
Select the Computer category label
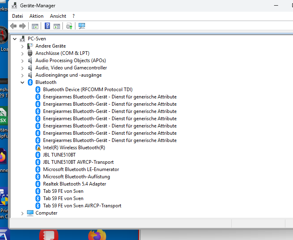46,213
